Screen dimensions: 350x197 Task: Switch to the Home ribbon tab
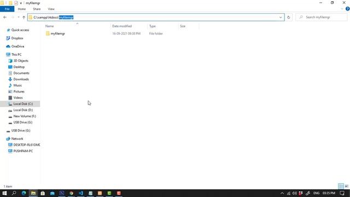point(22,9)
